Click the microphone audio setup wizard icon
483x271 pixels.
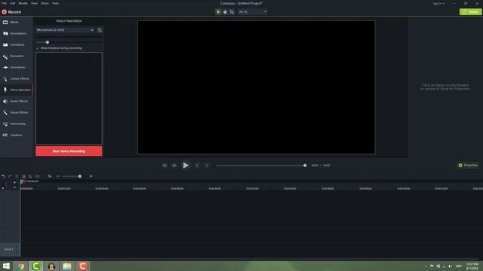click(x=100, y=30)
